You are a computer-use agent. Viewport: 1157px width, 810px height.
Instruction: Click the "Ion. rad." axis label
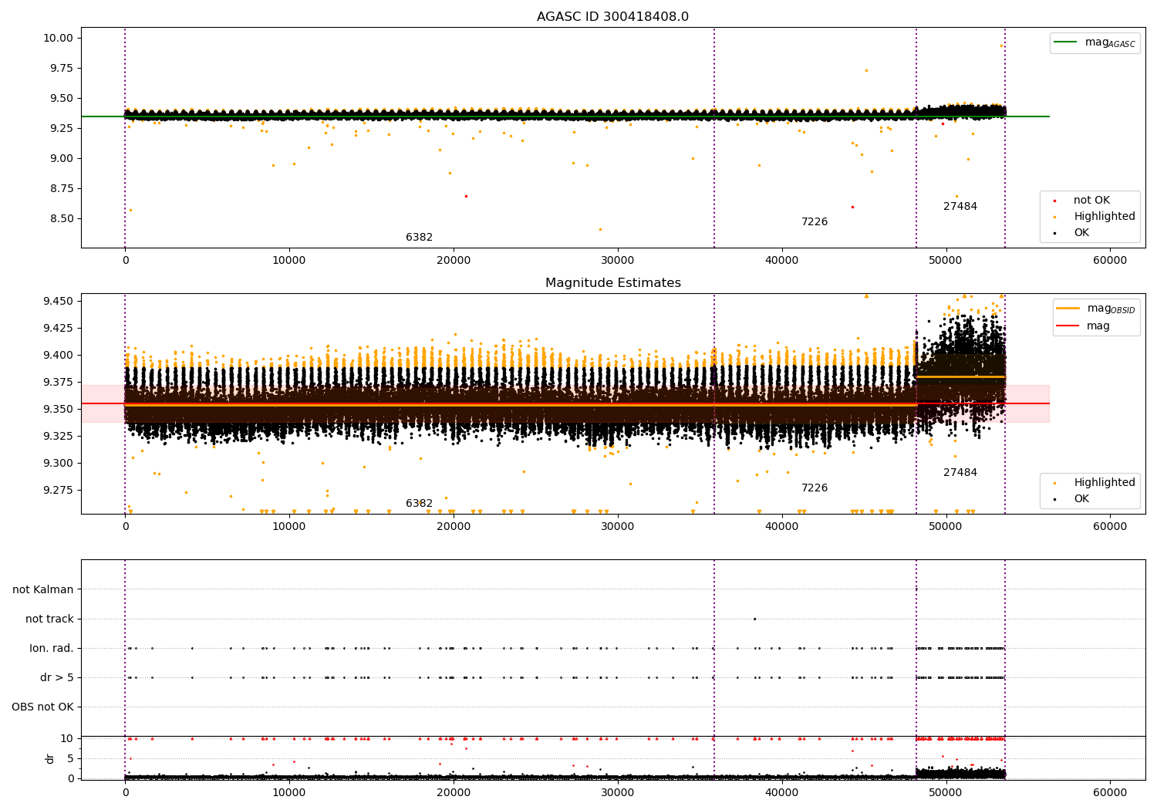coord(52,649)
